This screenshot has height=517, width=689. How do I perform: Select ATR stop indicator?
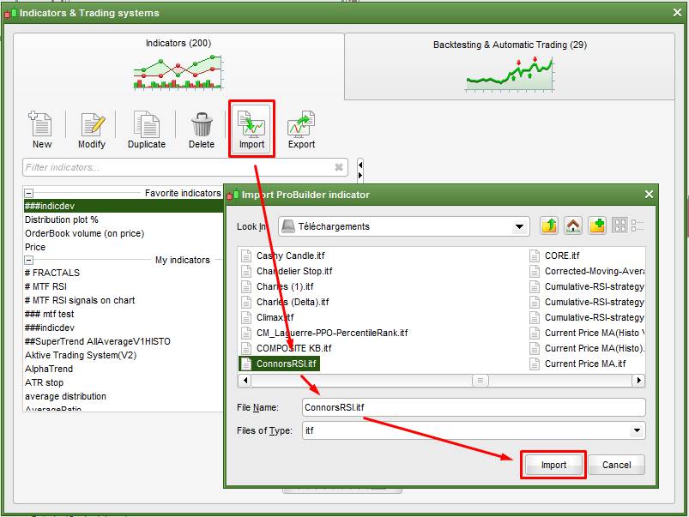click(x=44, y=382)
